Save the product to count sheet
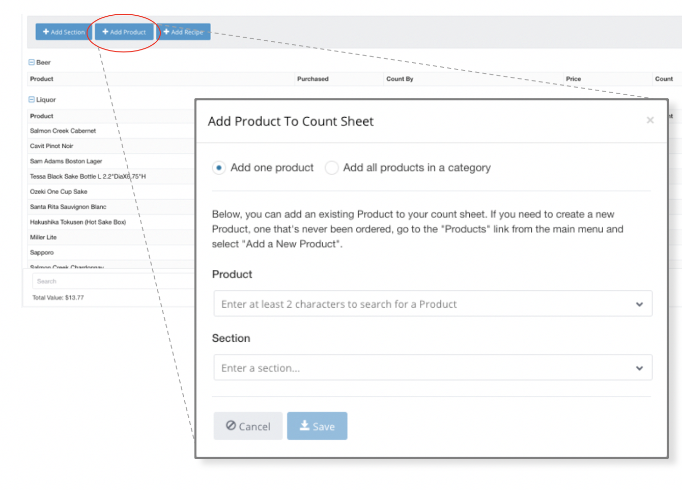682x490 pixels. pos(317,426)
